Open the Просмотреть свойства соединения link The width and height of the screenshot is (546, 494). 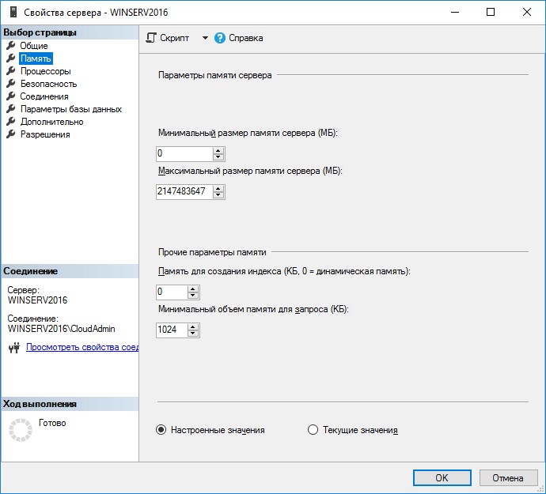pos(82,347)
